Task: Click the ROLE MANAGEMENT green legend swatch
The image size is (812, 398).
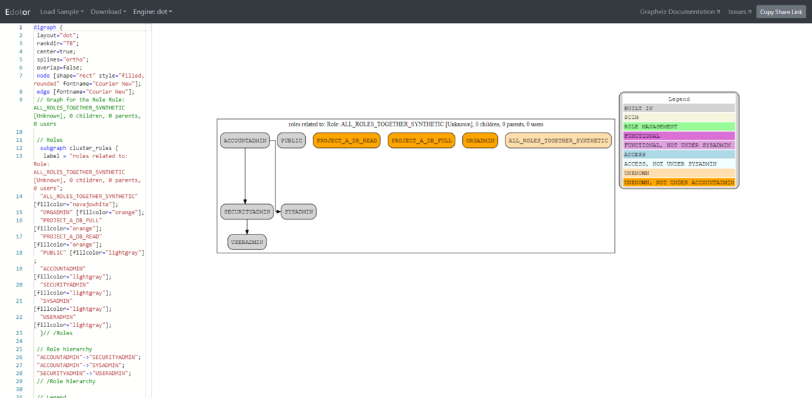Action: 679,126
